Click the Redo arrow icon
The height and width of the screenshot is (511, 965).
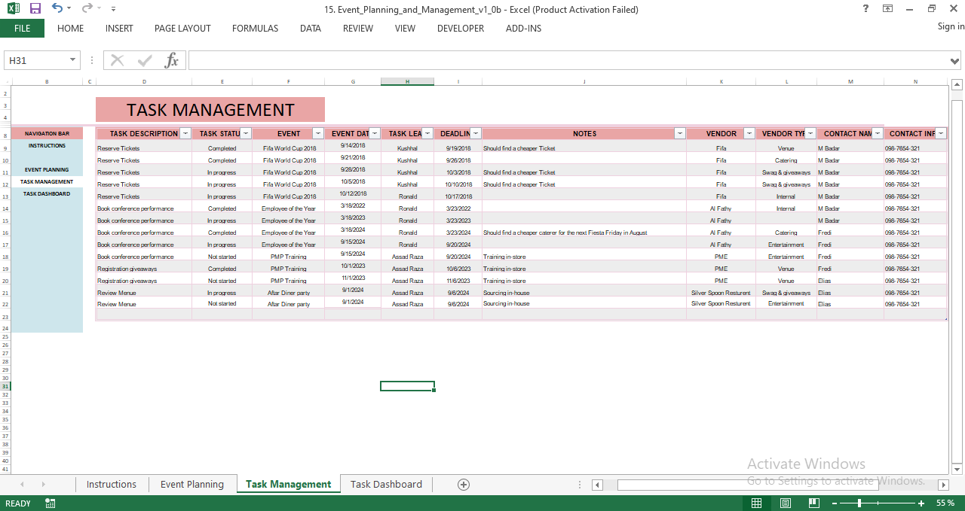pos(87,9)
